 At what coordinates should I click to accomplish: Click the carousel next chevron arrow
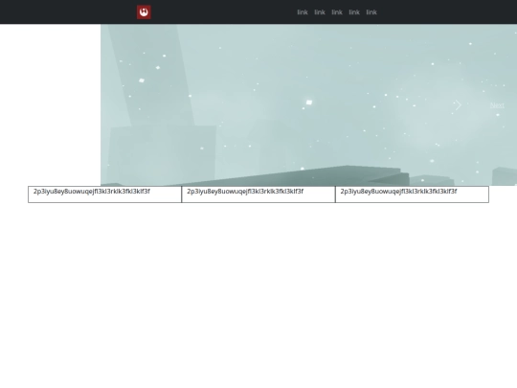(x=458, y=105)
